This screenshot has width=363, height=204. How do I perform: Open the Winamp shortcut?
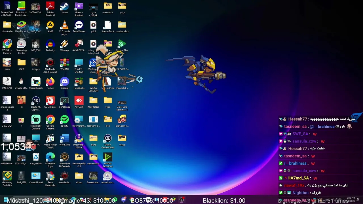[x=64, y=46]
